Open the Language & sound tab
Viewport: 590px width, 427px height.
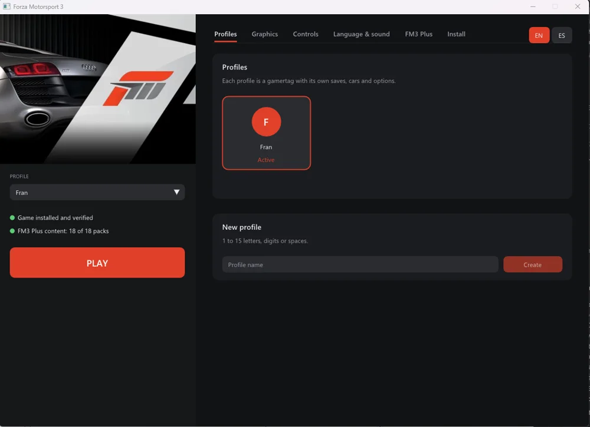tap(361, 34)
